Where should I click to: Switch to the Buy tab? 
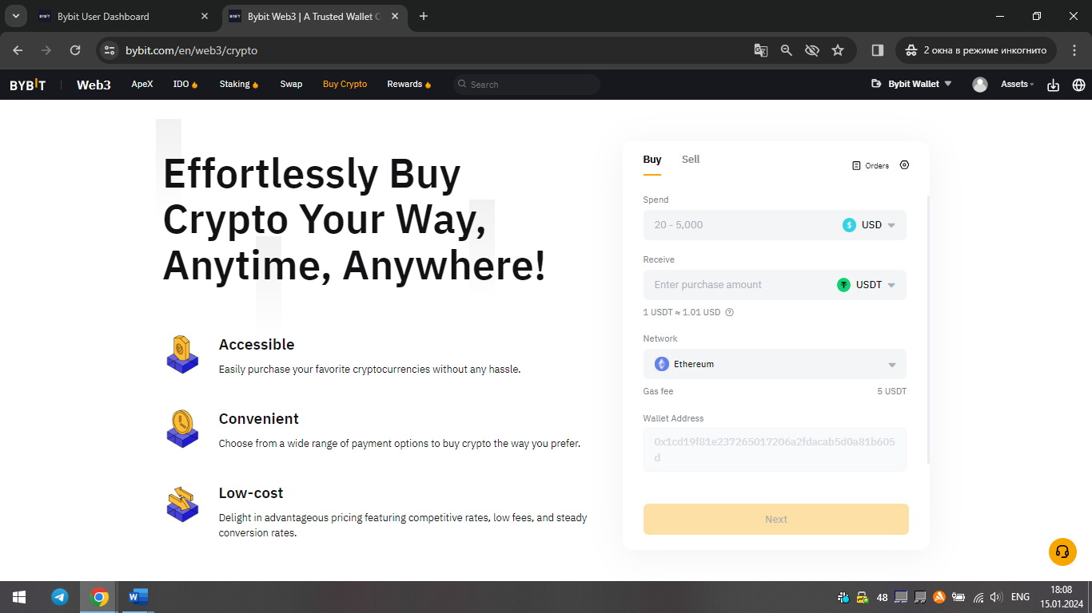coord(652,160)
